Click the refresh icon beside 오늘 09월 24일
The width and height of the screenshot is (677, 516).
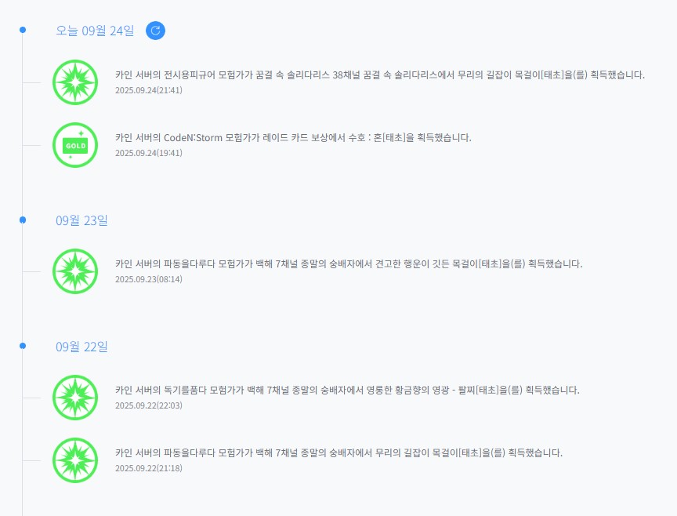(155, 31)
